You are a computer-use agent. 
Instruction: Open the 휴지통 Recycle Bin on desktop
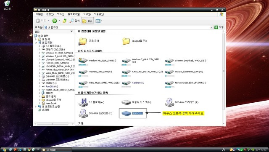click(7, 5)
